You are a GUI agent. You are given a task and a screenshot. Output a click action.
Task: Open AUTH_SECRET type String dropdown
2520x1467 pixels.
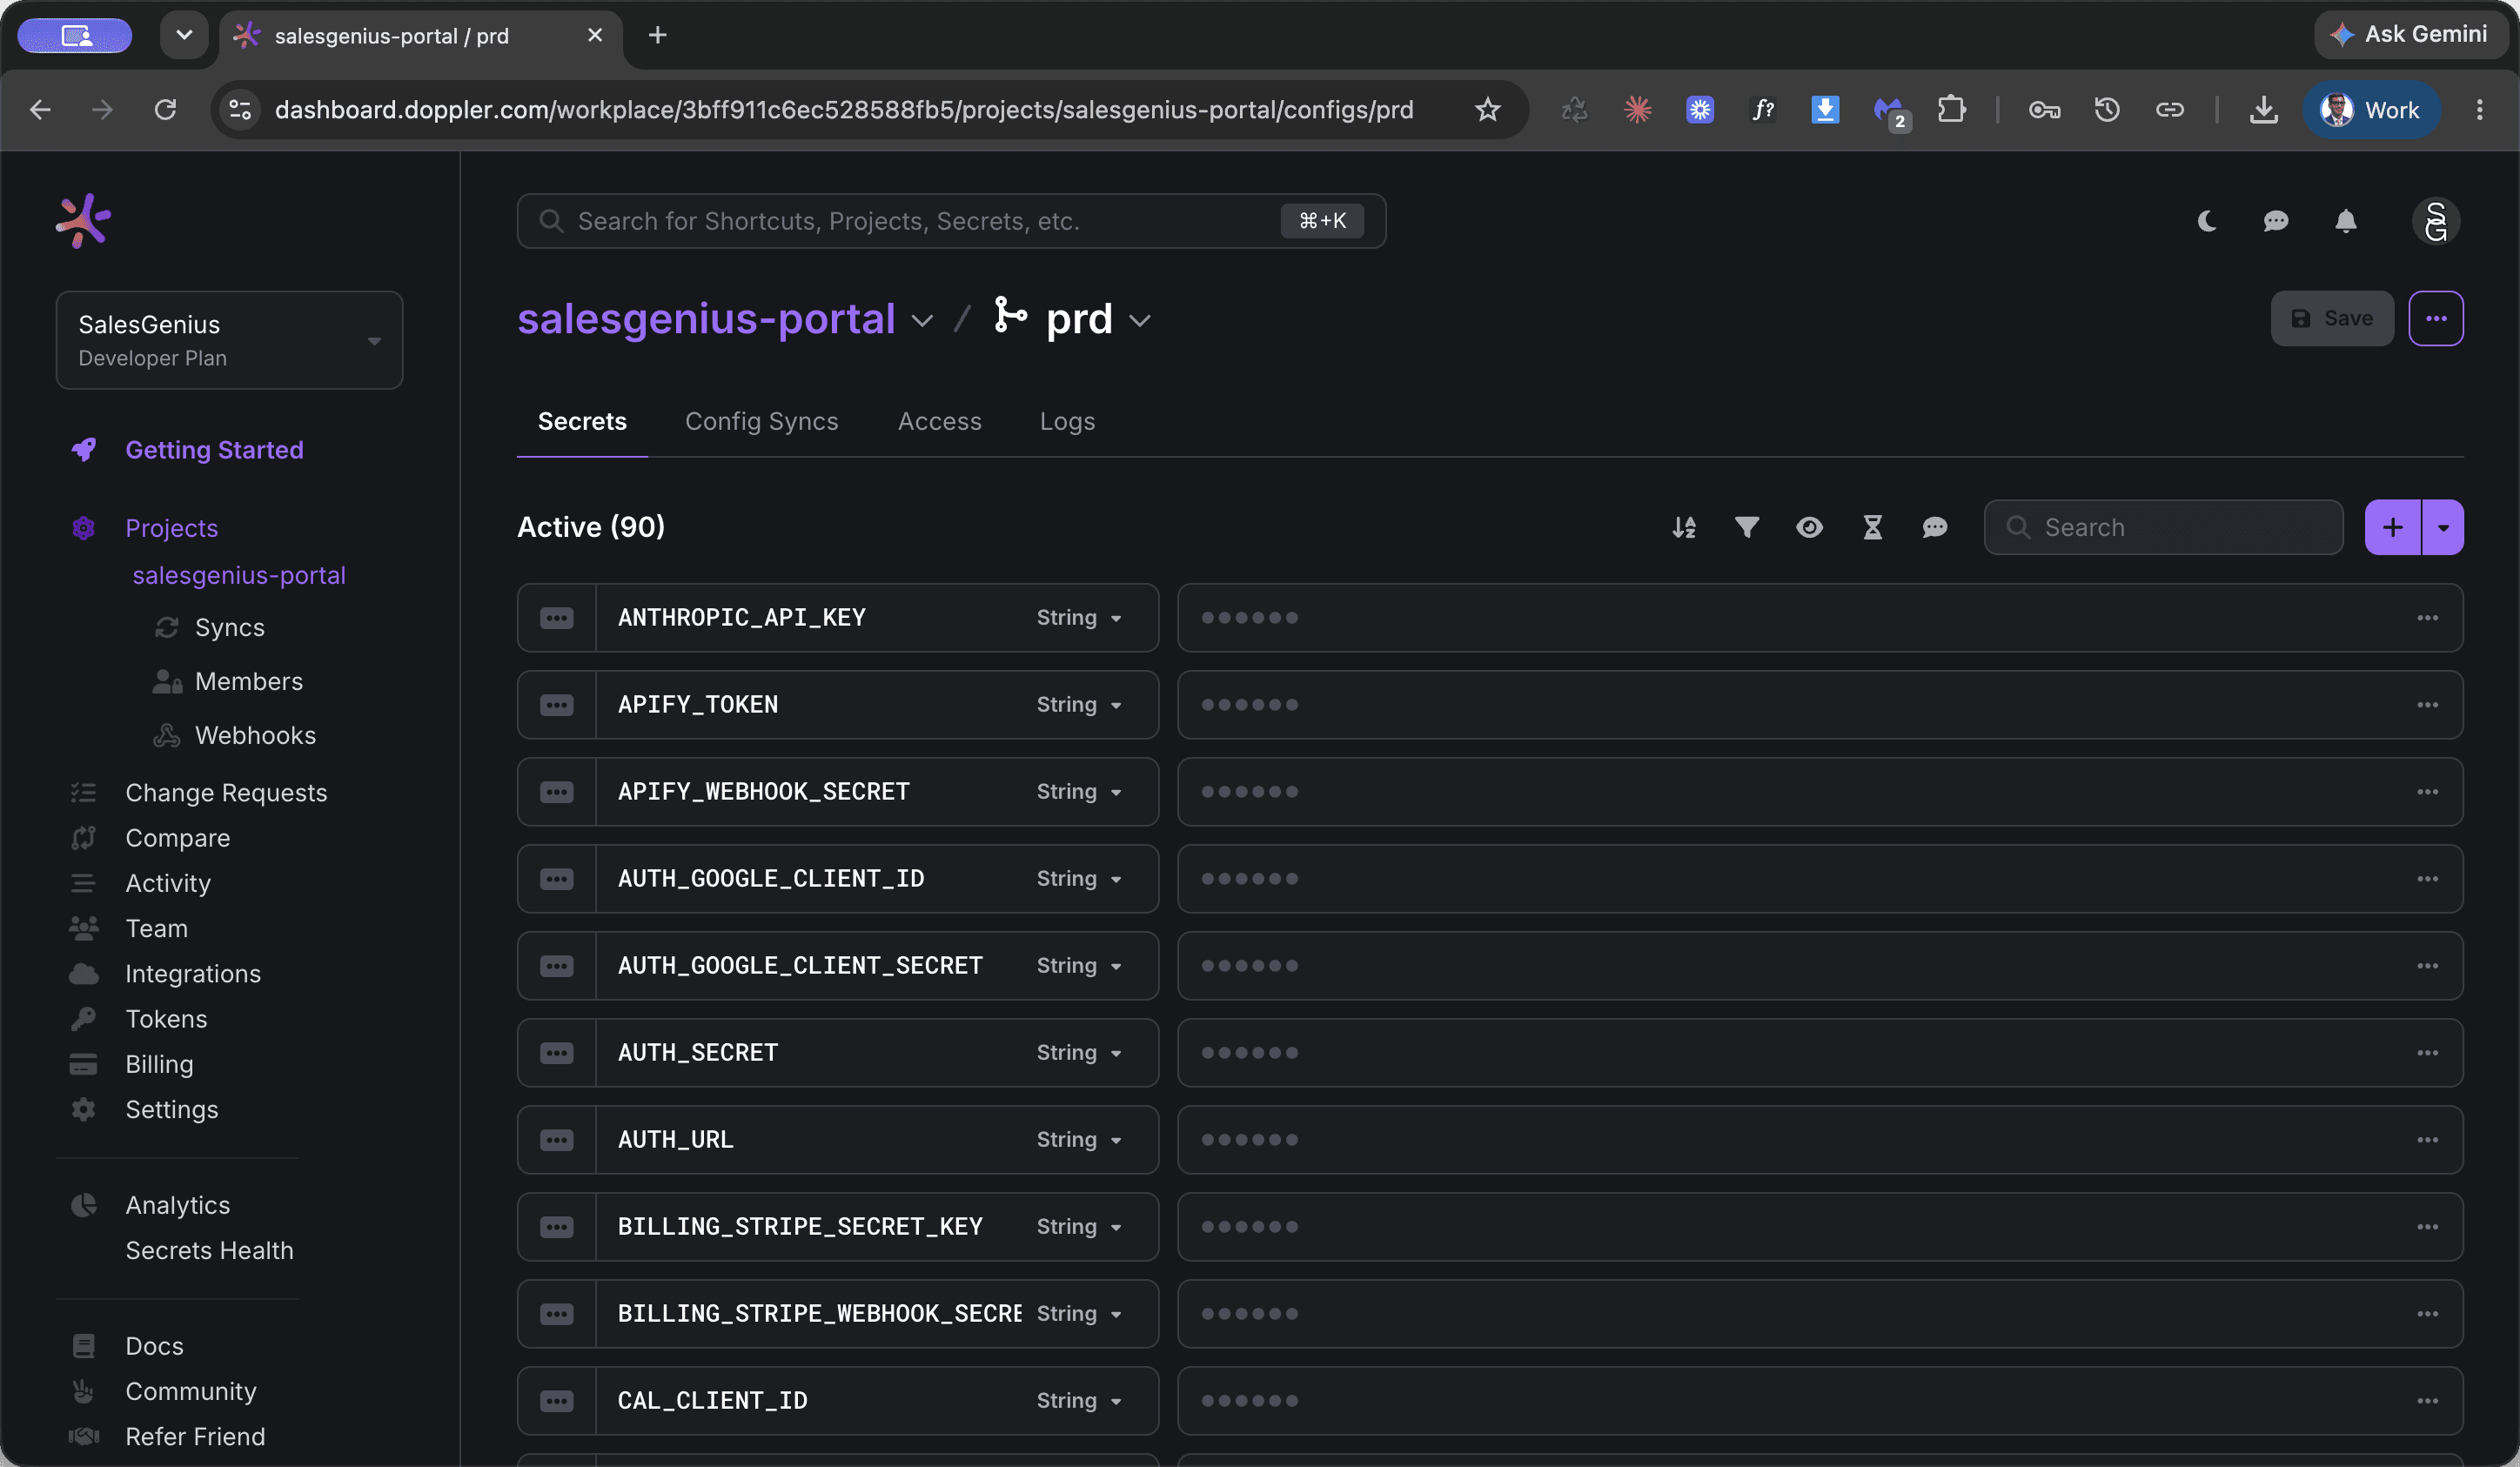point(1079,1053)
